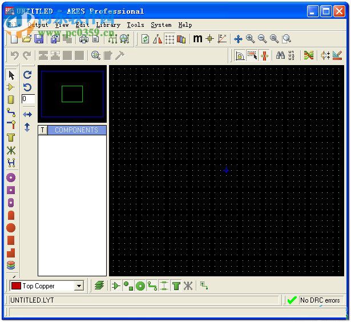Choose the polygonal SMT pad tool
This screenshot has width=351, height=322.
[11, 253]
